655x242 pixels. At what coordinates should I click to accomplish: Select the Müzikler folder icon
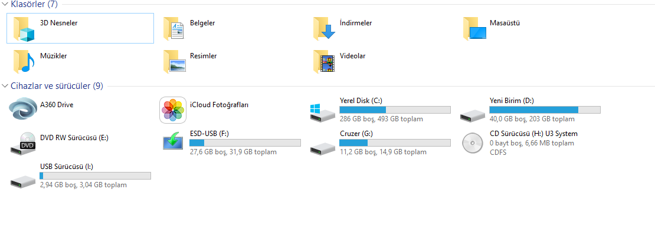[x=23, y=62]
